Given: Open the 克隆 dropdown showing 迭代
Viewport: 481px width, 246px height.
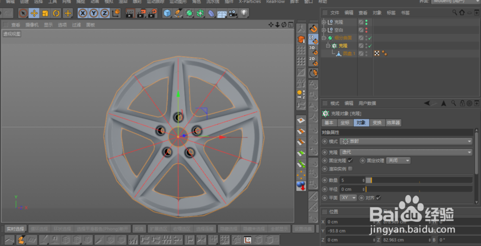Looking at the screenshot, I should tap(406, 152).
